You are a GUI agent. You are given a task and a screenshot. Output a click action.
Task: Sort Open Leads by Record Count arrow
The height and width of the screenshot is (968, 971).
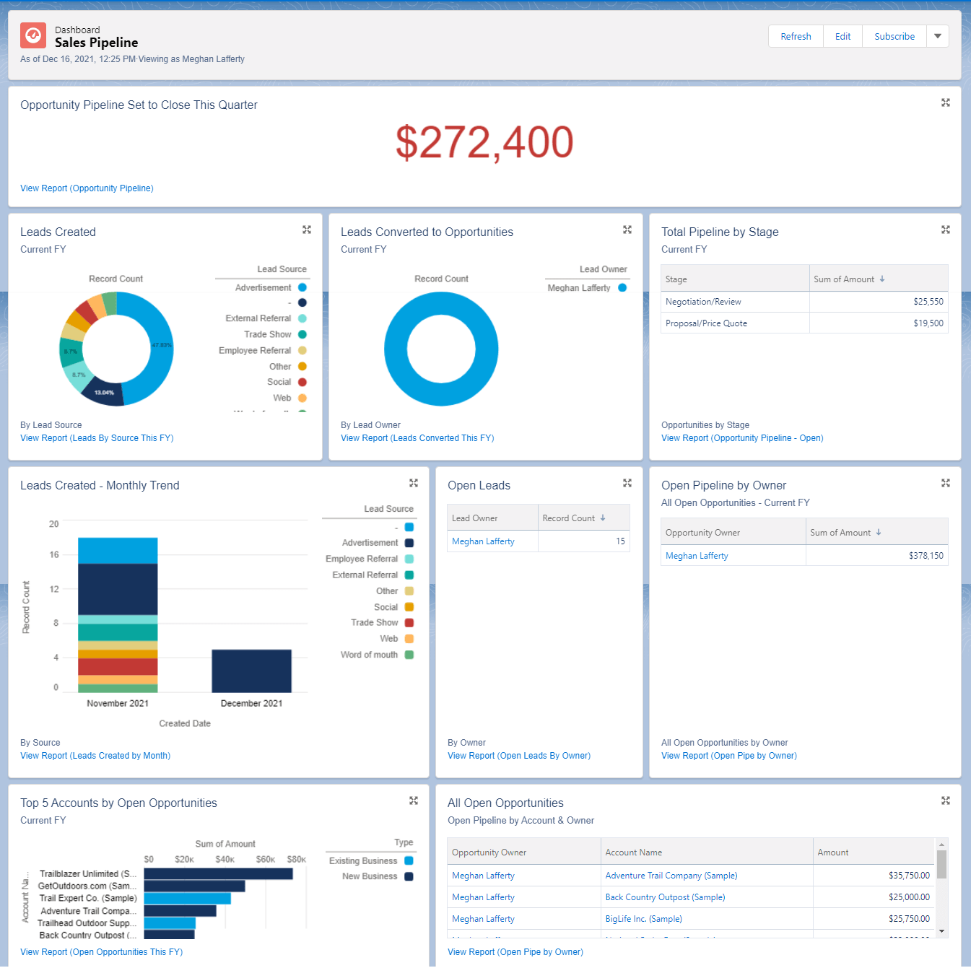pyautogui.click(x=603, y=518)
